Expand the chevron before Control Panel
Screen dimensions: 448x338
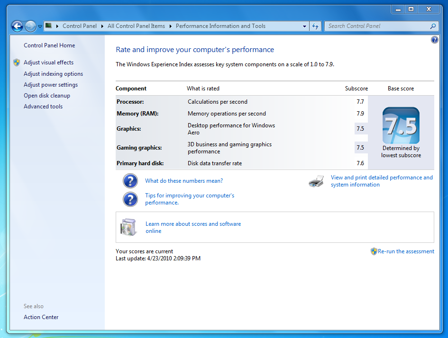point(57,26)
